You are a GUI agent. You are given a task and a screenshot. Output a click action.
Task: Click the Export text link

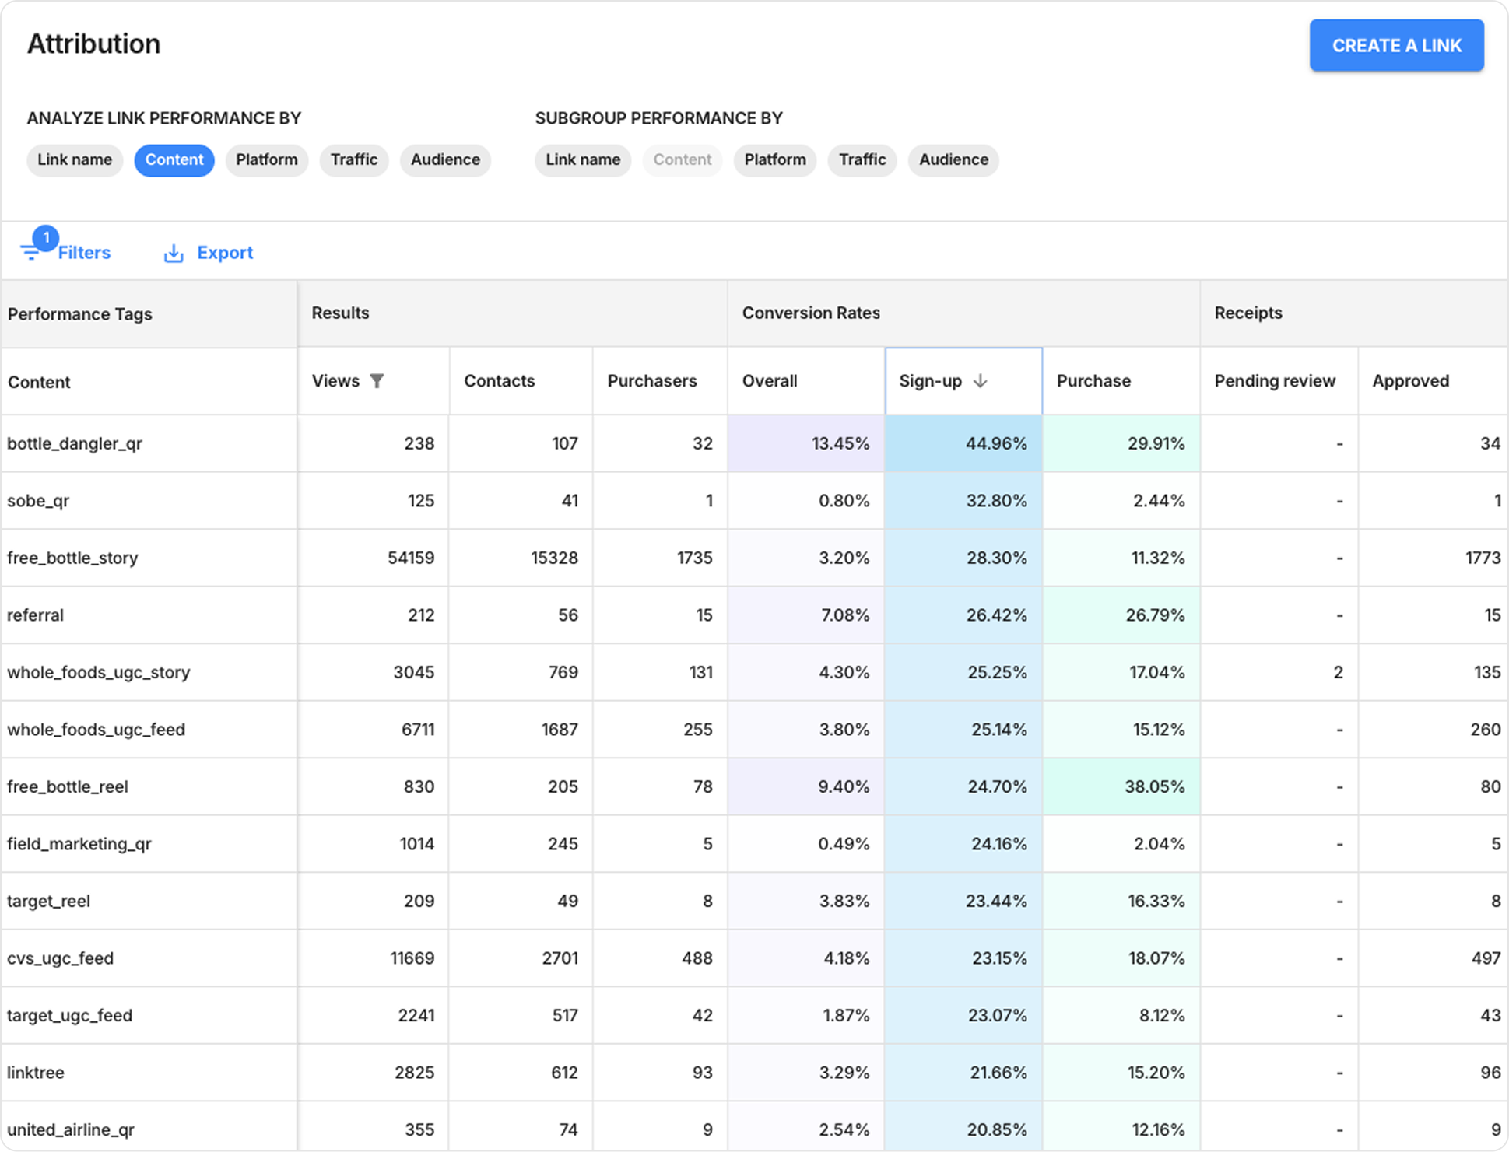(225, 253)
